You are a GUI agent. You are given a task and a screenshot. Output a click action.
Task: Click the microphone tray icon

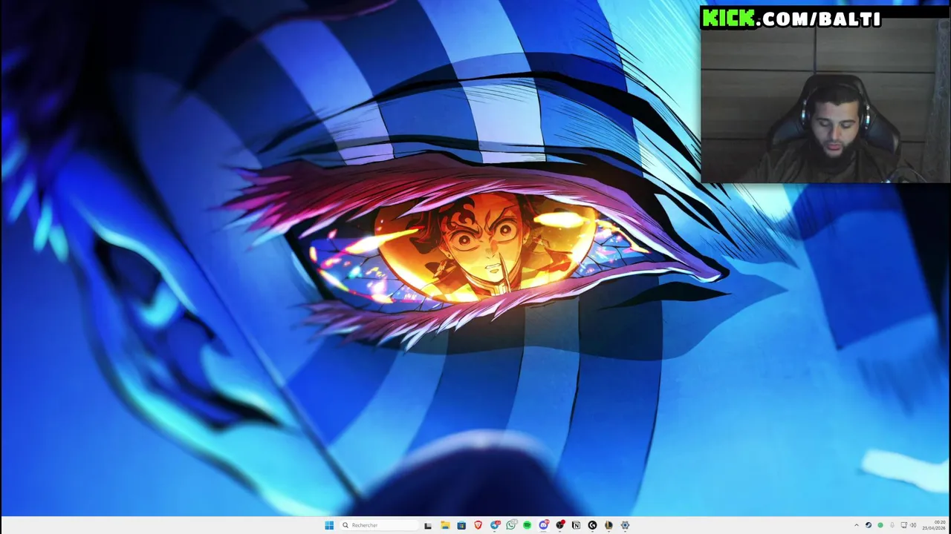coord(892,525)
